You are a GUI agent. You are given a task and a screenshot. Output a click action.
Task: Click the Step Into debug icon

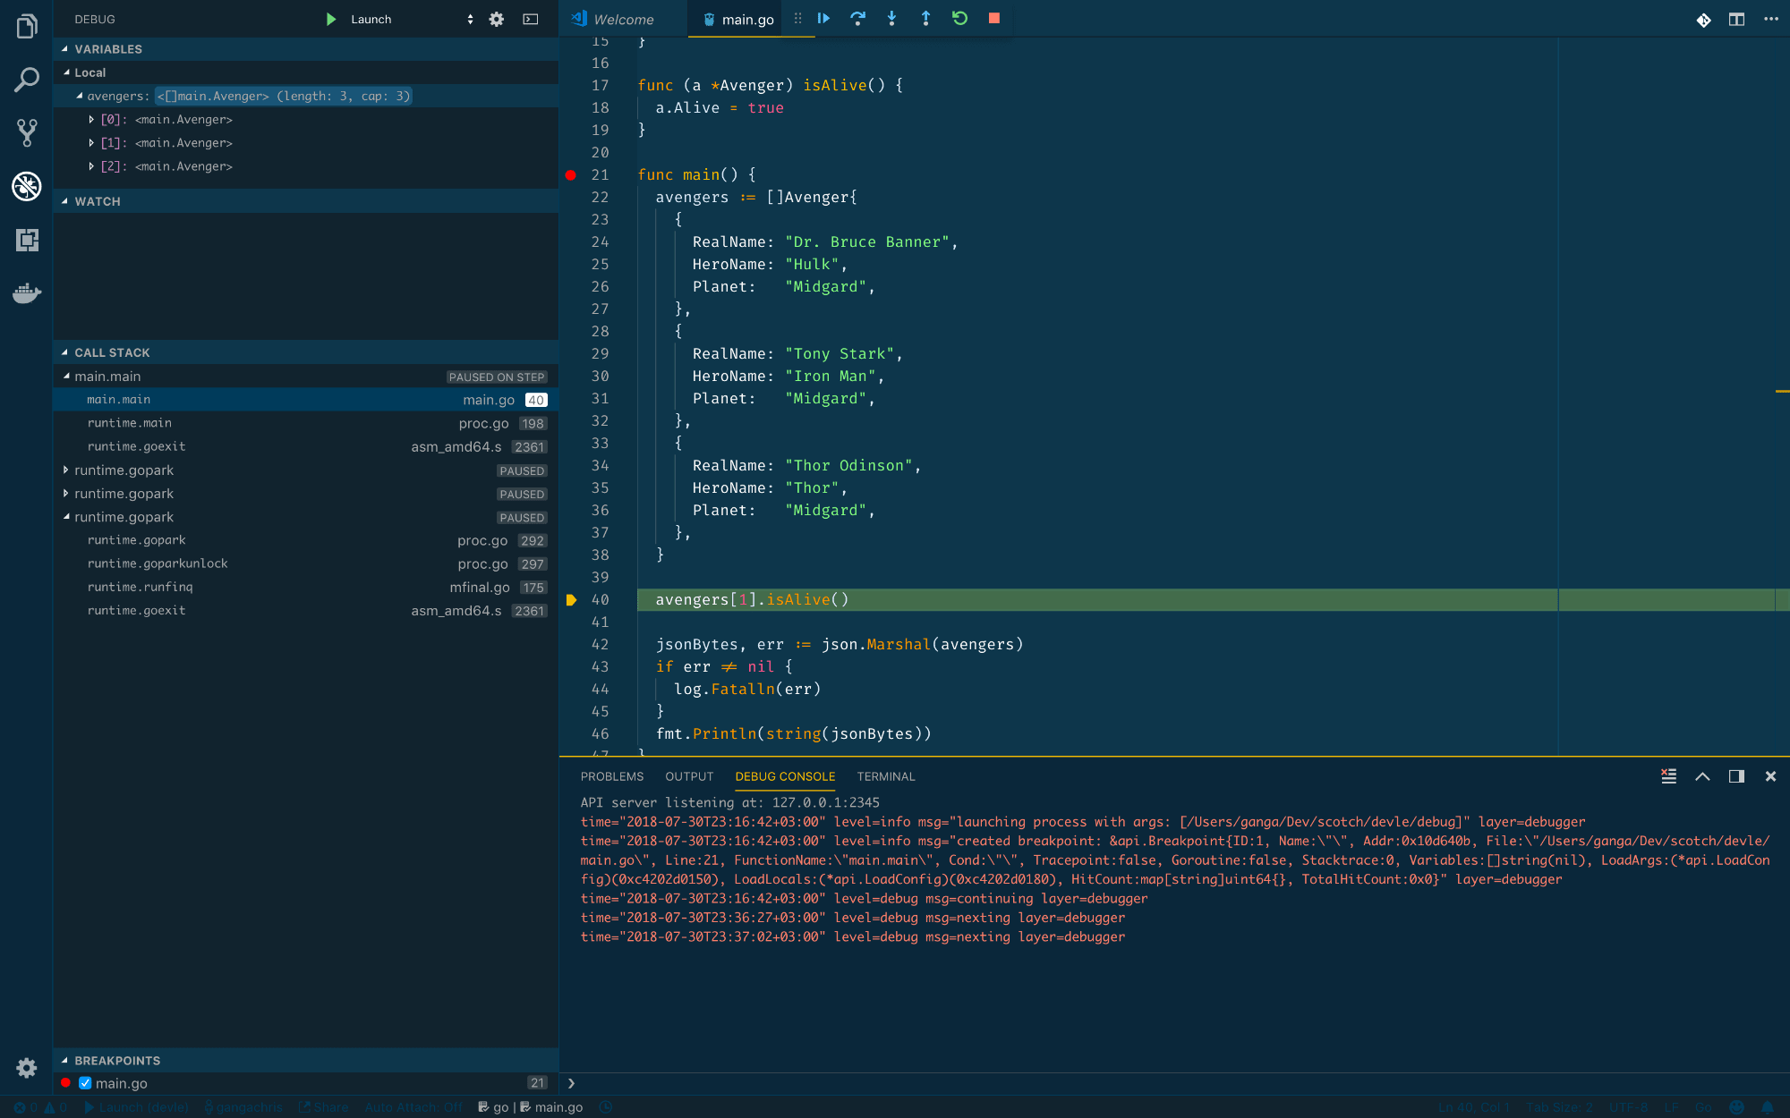891,18
